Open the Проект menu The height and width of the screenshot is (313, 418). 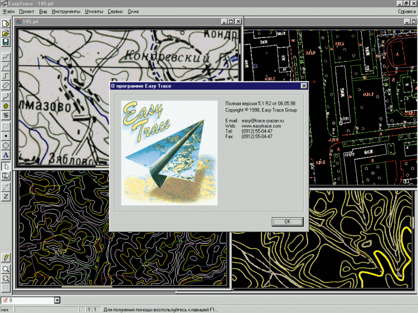click(26, 12)
